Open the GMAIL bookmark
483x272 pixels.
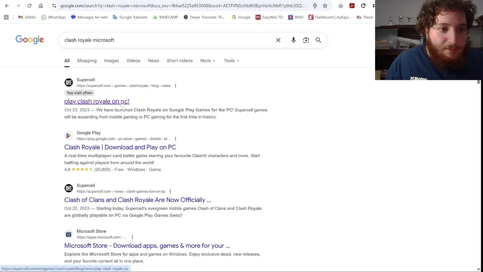(x=27, y=17)
